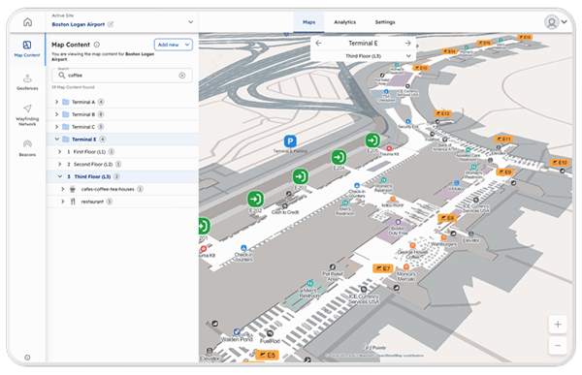Expand Second Floor (L2) row

(x=60, y=164)
